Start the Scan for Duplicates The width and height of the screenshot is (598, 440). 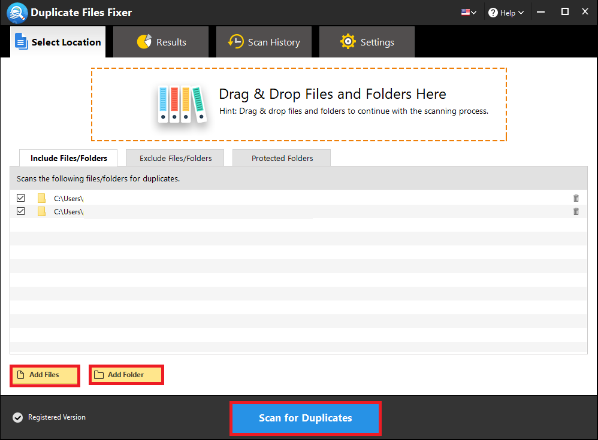[306, 418]
